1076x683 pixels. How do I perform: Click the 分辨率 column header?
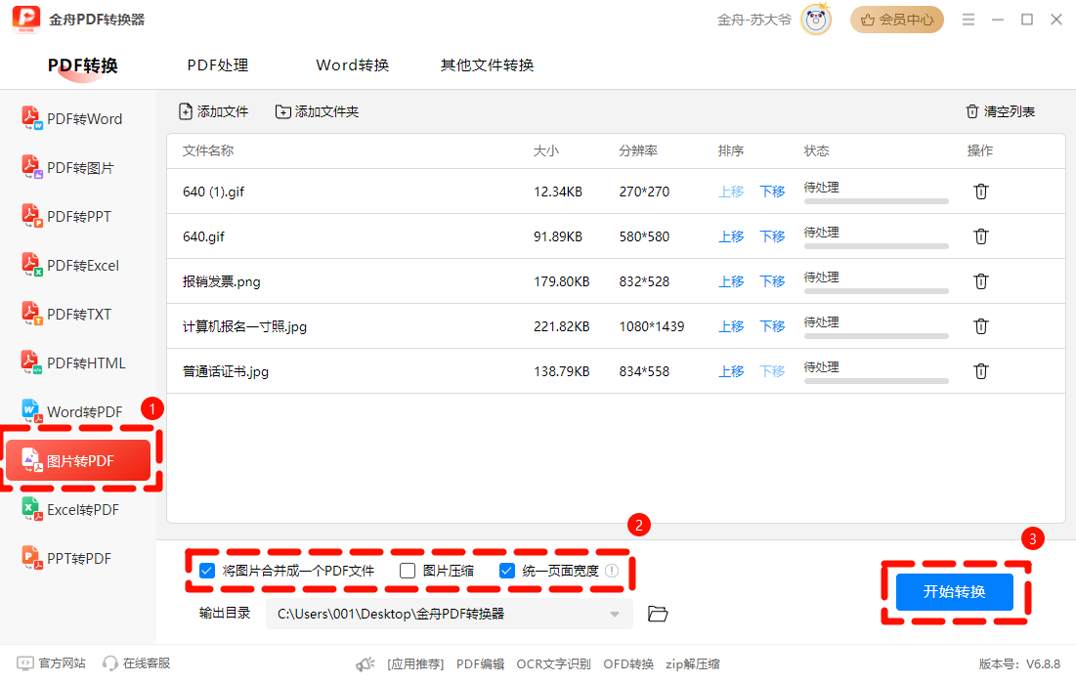[638, 150]
